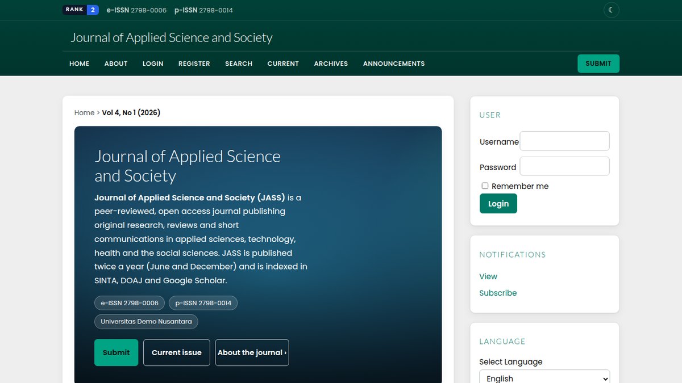Click e-ISSN 2798-0006 in top bar
The image size is (682, 383).
tap(136, 10)
